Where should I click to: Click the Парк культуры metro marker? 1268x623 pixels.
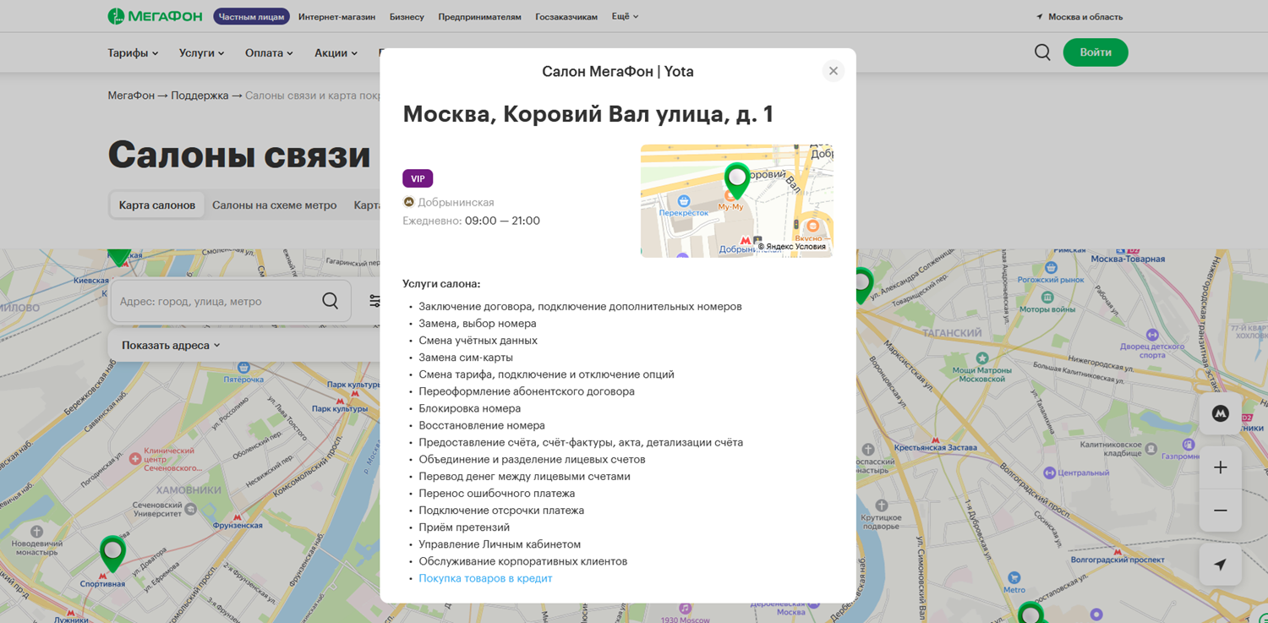(x=340, y=401)
